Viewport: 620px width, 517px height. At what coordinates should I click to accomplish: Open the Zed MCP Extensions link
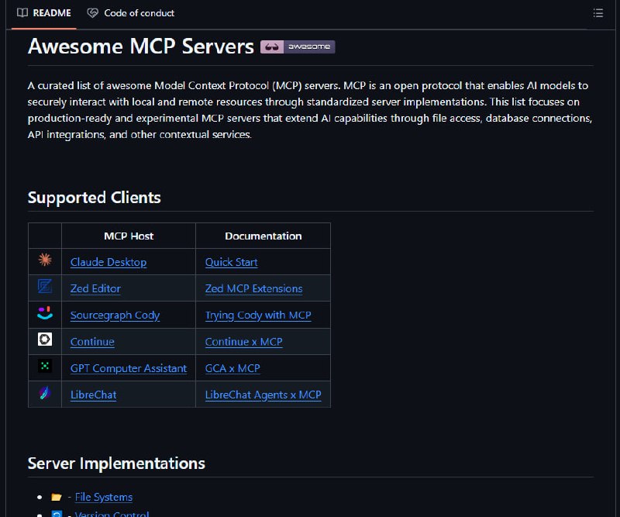[x=254, y=289]
